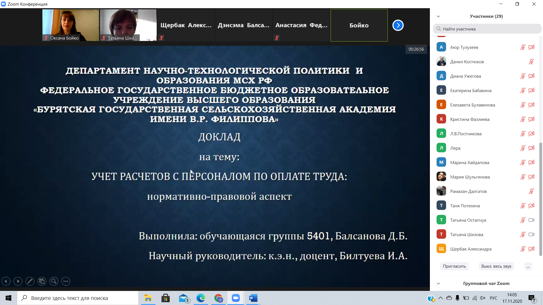
Task: Toggle microphone for Аюр Тулухеев
Action: coord(523,47)
